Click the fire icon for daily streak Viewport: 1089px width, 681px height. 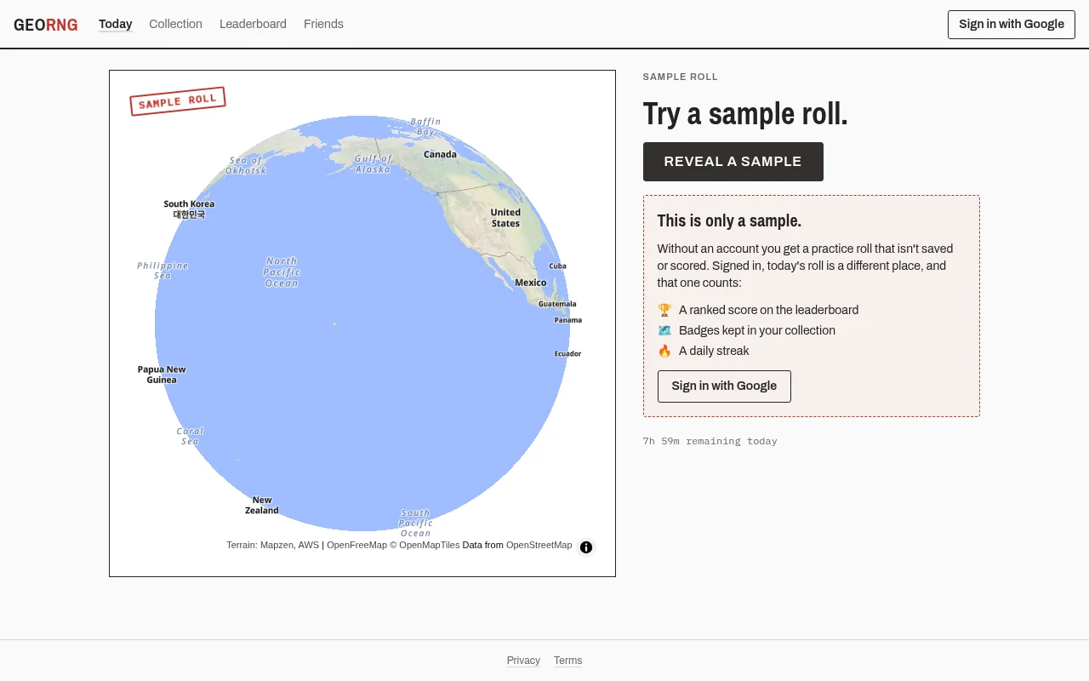pyautogui.click(x=664, y=351)
